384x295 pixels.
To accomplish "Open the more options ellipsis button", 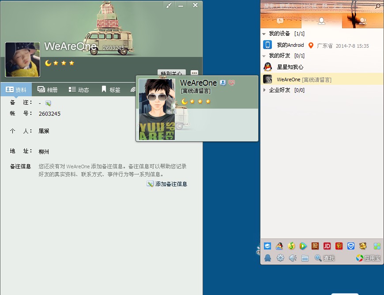I will (x=194, y=73).
